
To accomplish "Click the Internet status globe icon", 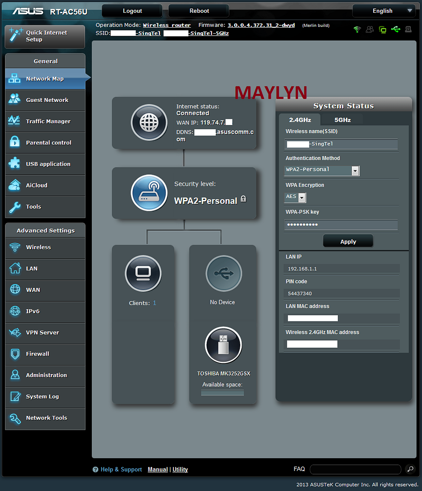I will pyautogui.click(x=149, y=123).
